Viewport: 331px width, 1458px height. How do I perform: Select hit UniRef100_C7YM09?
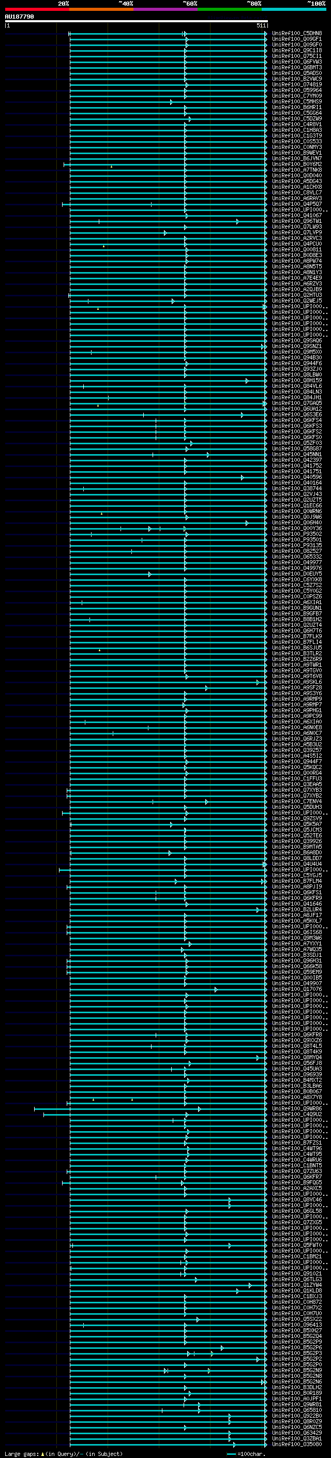click(x=297, y=96)
